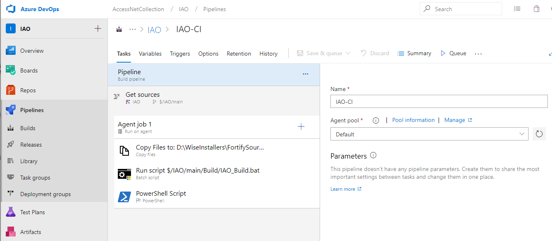Add a task to Agent job 1
Viewport: 552px width, 241px height.
[x=301, y=126]
